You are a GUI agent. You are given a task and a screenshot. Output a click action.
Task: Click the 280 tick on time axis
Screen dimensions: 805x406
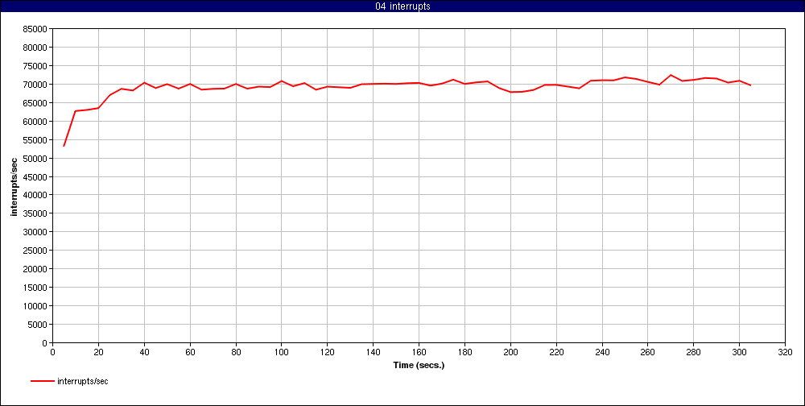tap(693, 352)
